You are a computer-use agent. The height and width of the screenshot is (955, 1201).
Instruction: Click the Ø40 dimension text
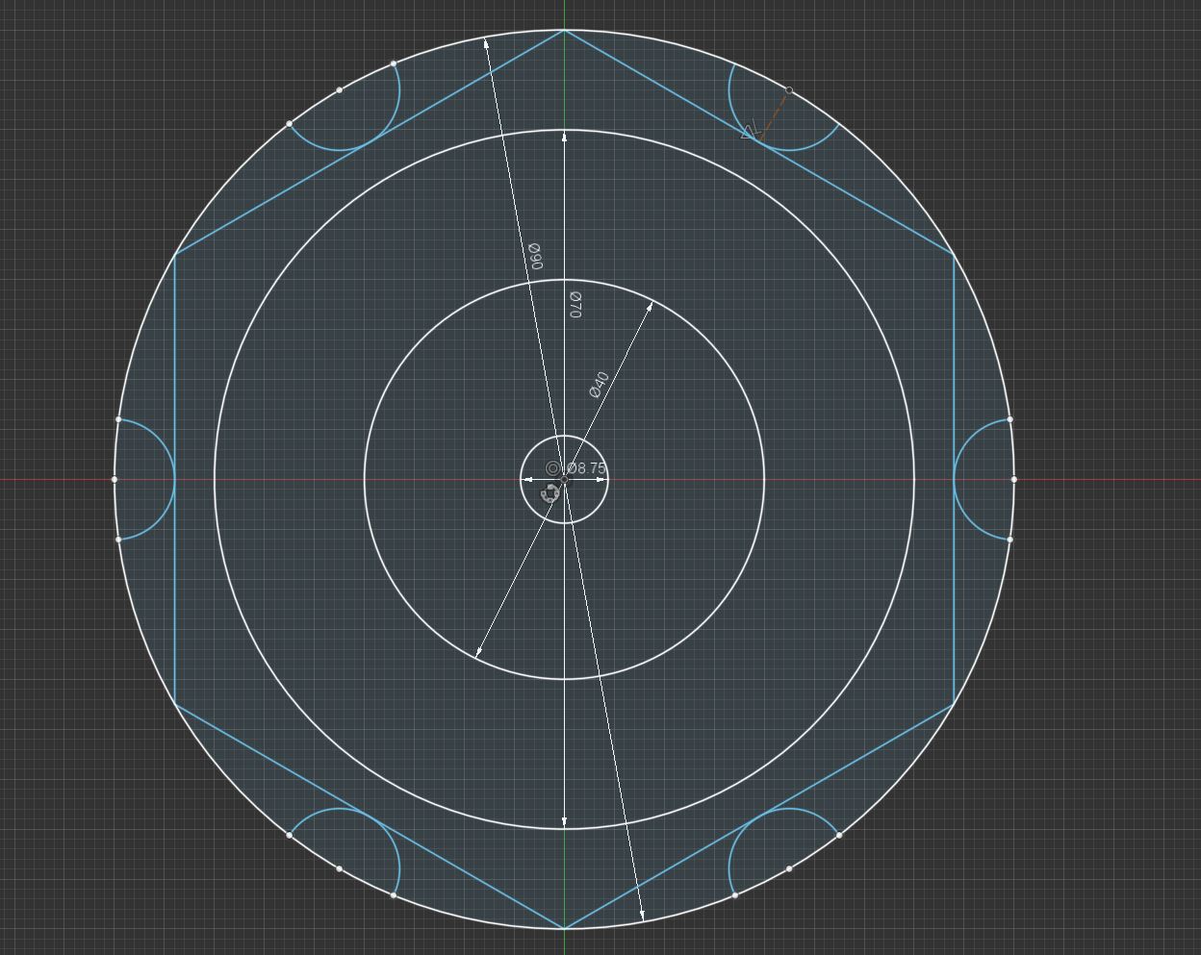599,384
